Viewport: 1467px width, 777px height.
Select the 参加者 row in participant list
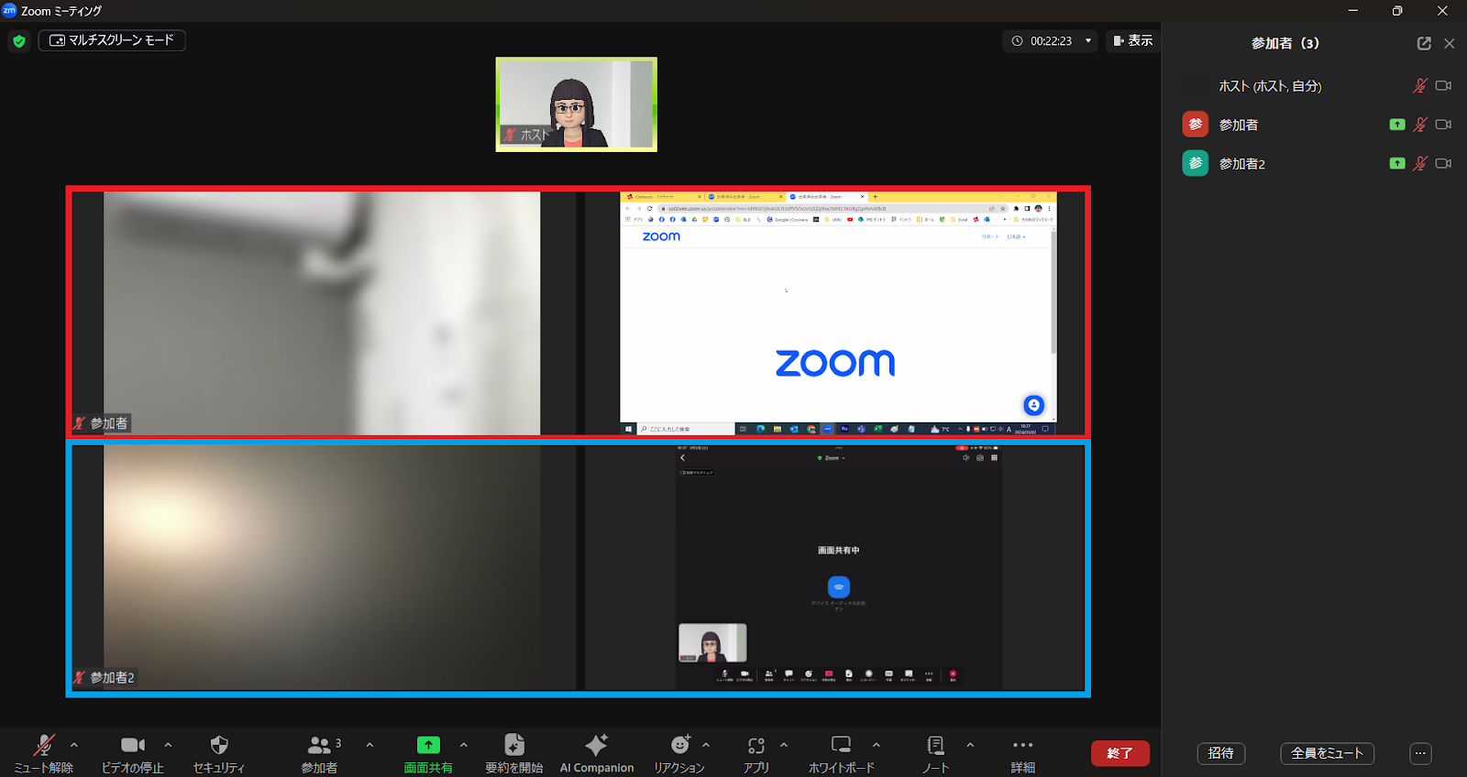point(1315,124)
